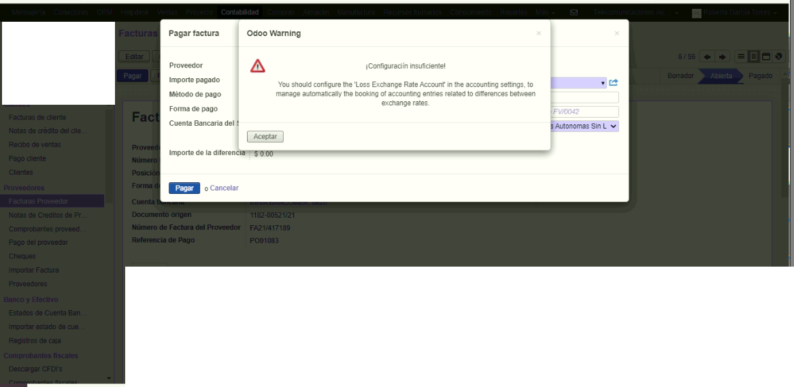794x387 pixels.
Task: Click the blue Pagar button in dialog
Action: point(184,188)
